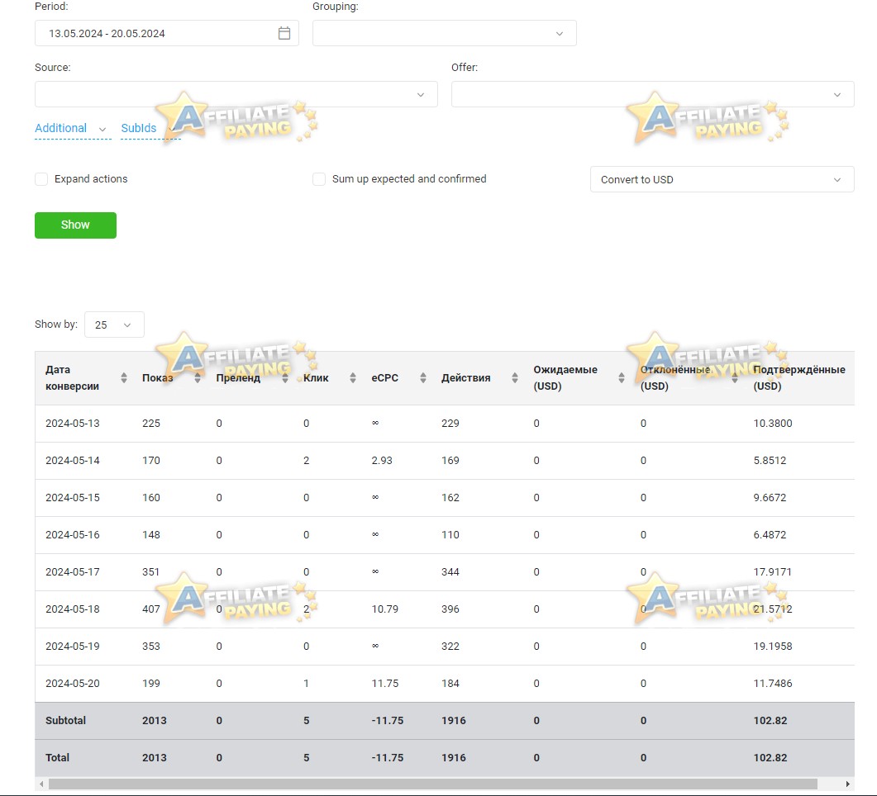Viewport: 877px width, 796px height.
Task: Select the 2024-05-16 date cell
Action: pos(73,534)
